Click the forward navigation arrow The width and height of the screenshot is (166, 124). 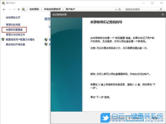click(10, 10)
